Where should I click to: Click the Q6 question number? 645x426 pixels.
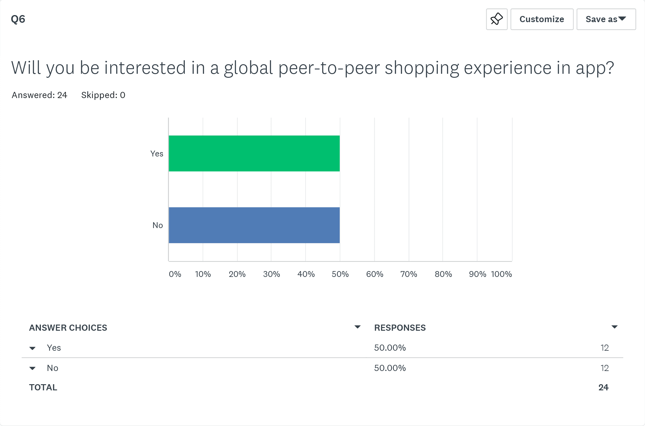pyautogui.click(x=18, y=19)
